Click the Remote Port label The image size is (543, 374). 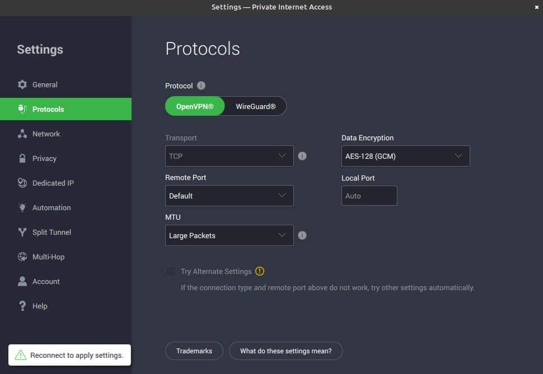(x=186, y=177)
